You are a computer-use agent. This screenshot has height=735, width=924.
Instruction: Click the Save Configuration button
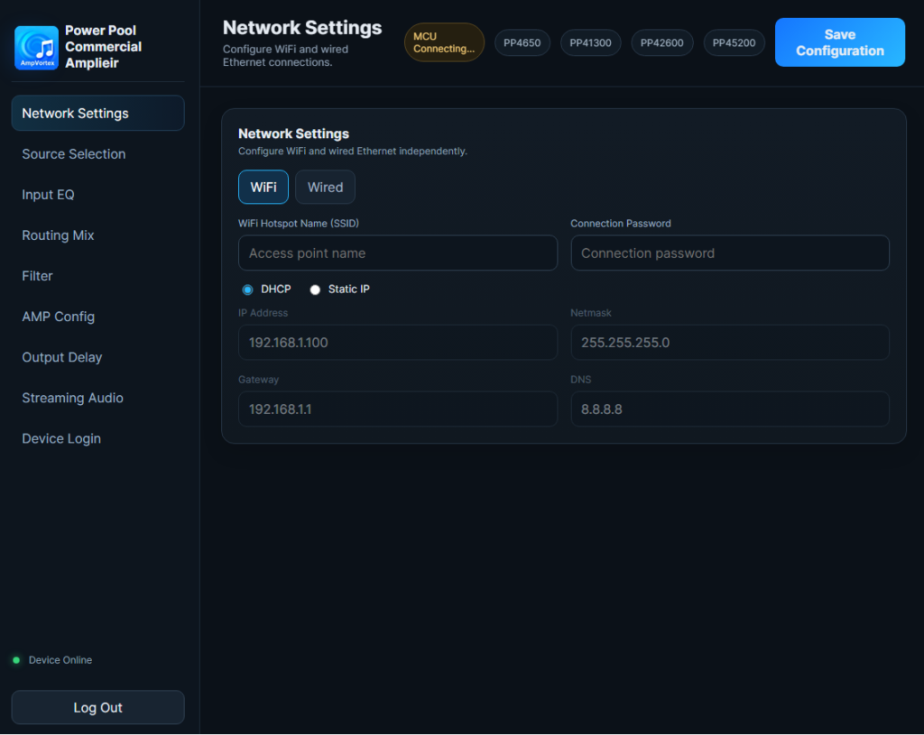[x=840, y=42]
